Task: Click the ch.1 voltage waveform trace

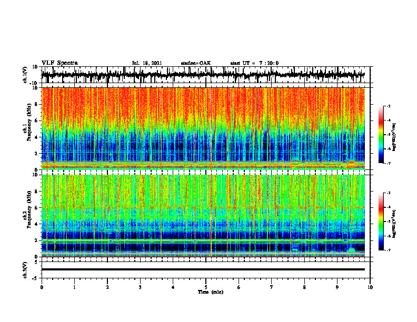Action: click(203, 75)
